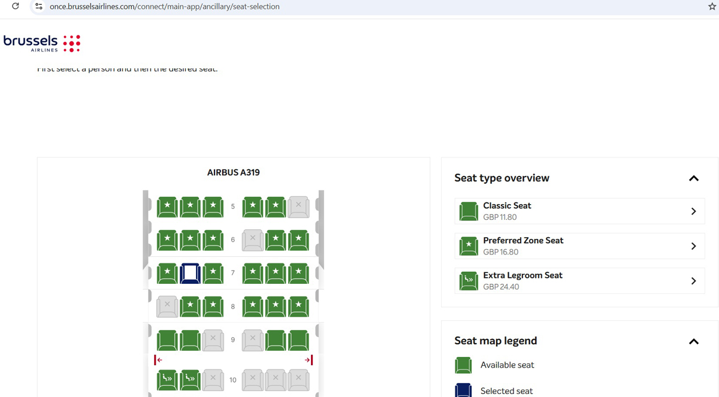Toggle the leftmost seat in row 7
This screenshot has width=719, height=397.
pos(167,273)
